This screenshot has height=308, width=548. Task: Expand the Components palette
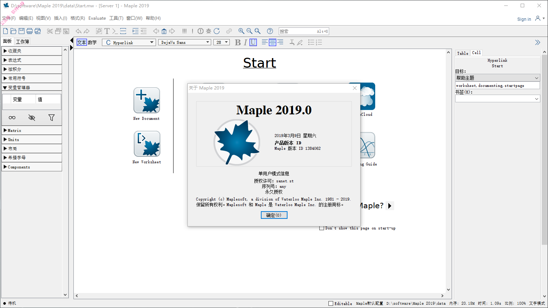32,167
